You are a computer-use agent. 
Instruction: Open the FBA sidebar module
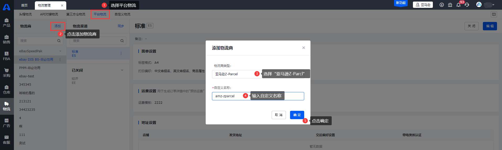[x=7, y=56]
